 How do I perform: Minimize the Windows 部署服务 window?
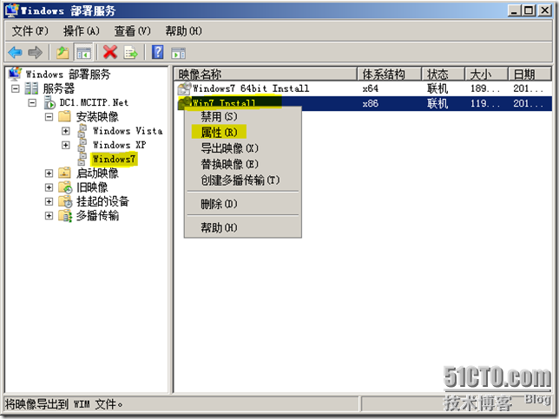[514, 10]
